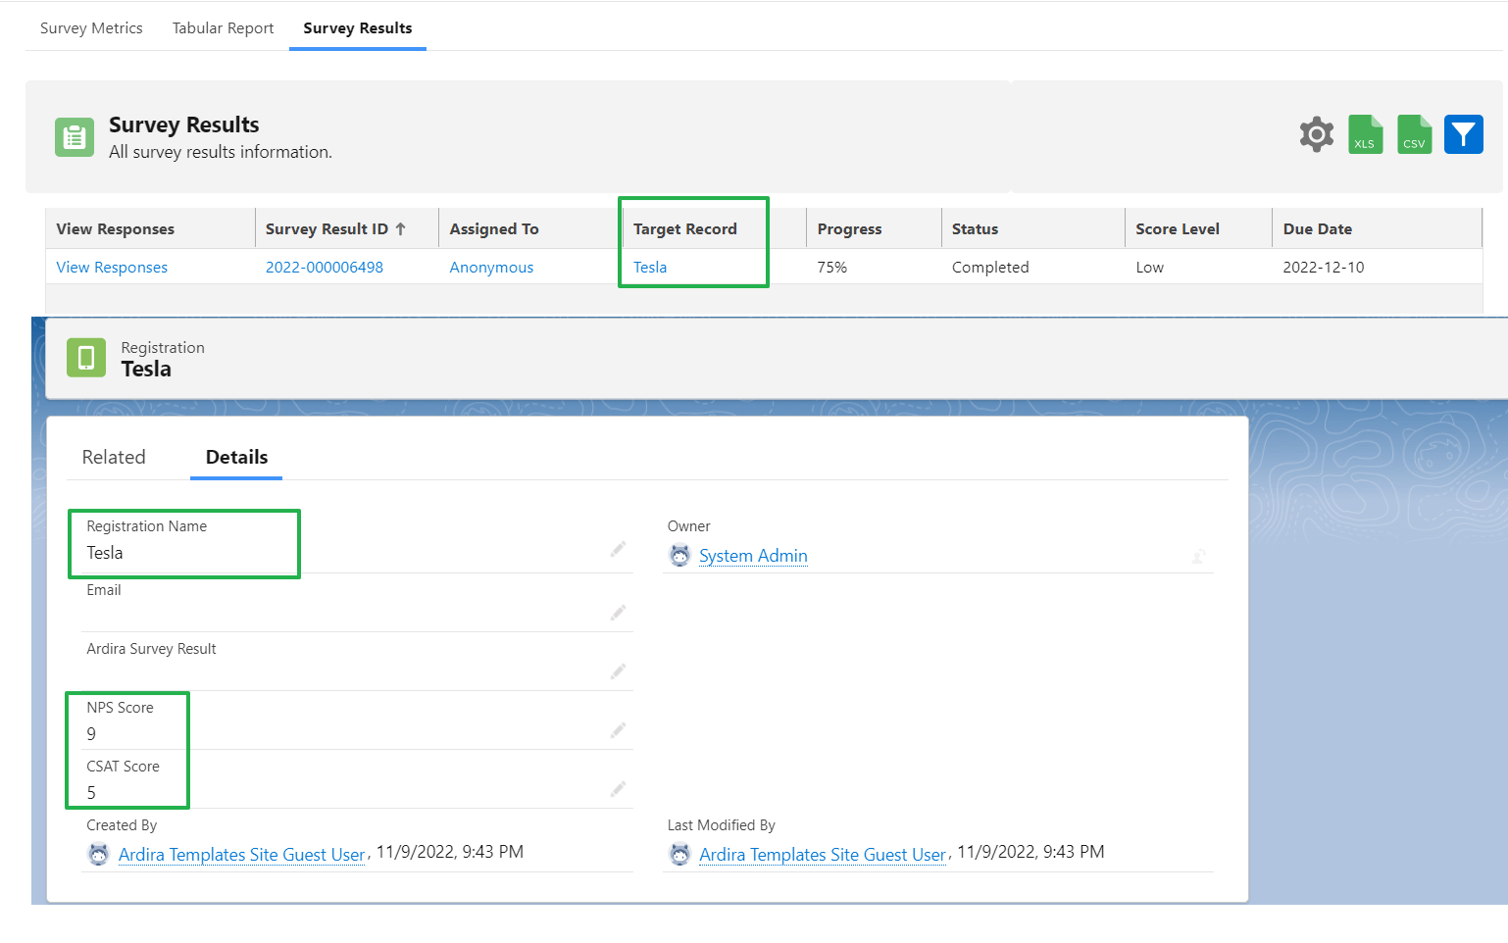Click the Registration record mobile icon
Screen dimensions: 1508x943
[x=85, y=358]
